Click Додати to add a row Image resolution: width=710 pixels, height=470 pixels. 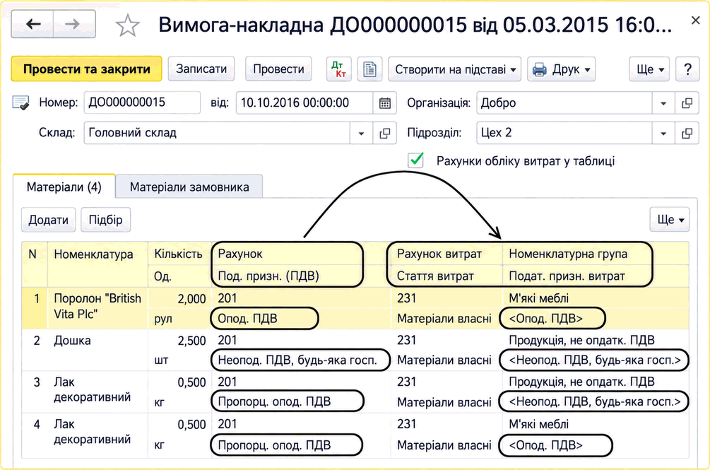pos(49,220)
